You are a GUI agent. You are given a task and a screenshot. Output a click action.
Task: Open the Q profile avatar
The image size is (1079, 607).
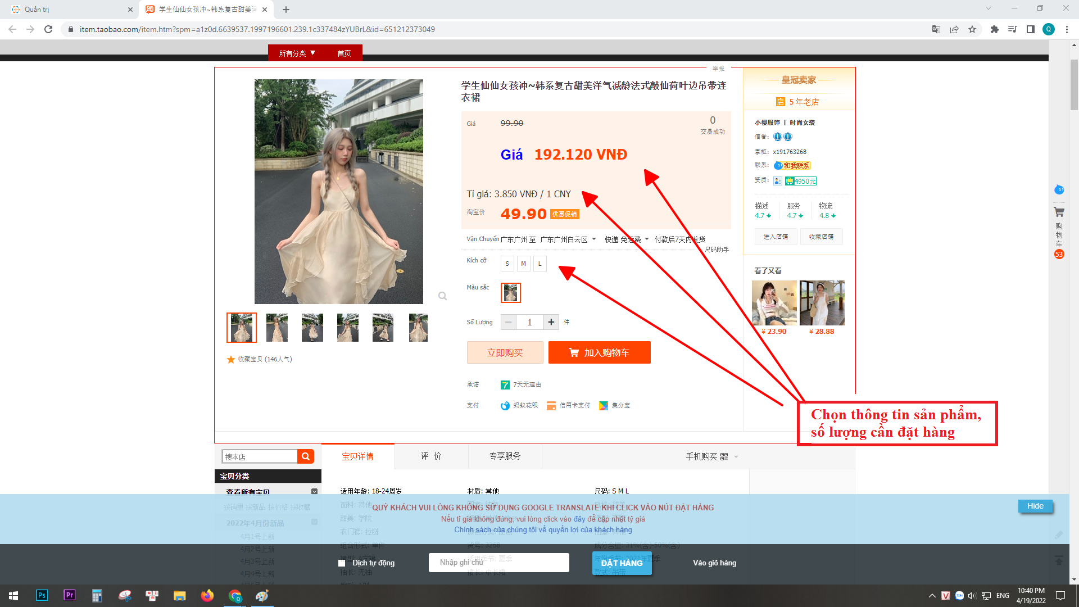pos(1049,29)
